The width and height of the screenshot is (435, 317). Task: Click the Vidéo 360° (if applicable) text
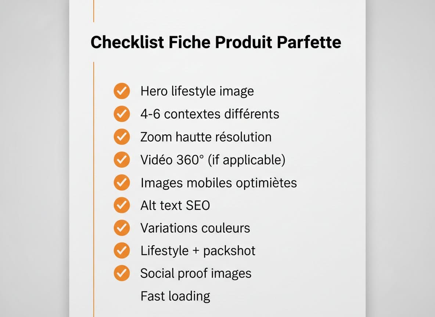tap(213, 160)
